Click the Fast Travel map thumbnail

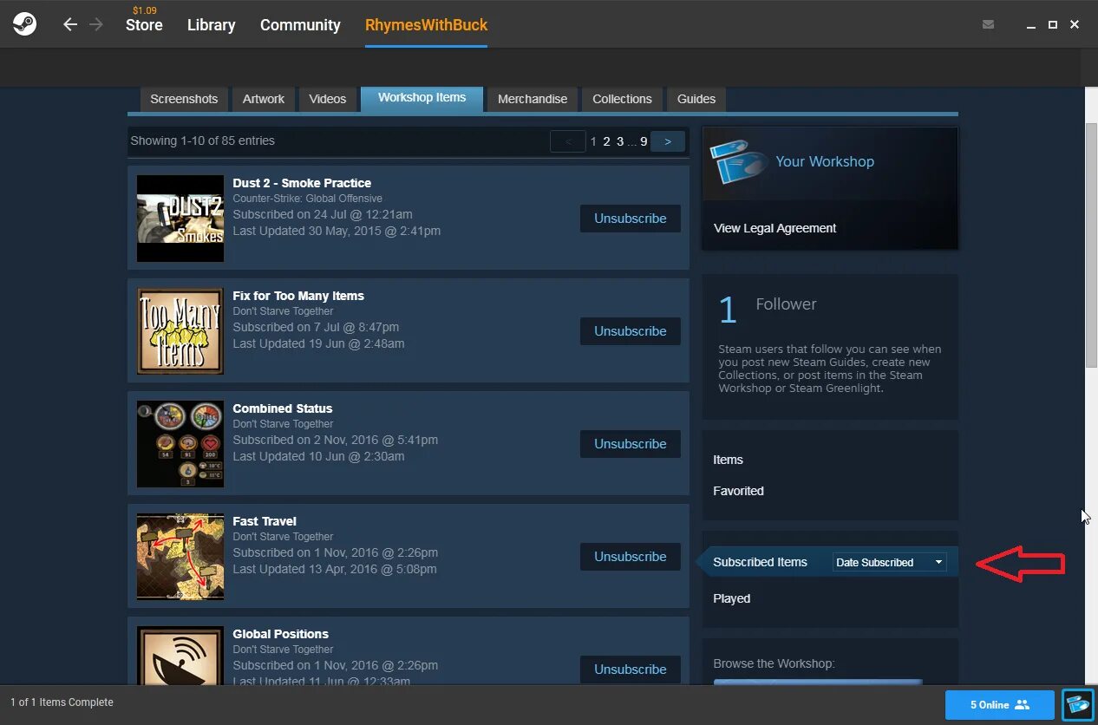point(180,557)
